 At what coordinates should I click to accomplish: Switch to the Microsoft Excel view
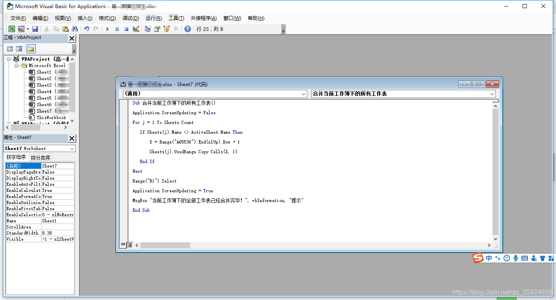tap(12, 29)
